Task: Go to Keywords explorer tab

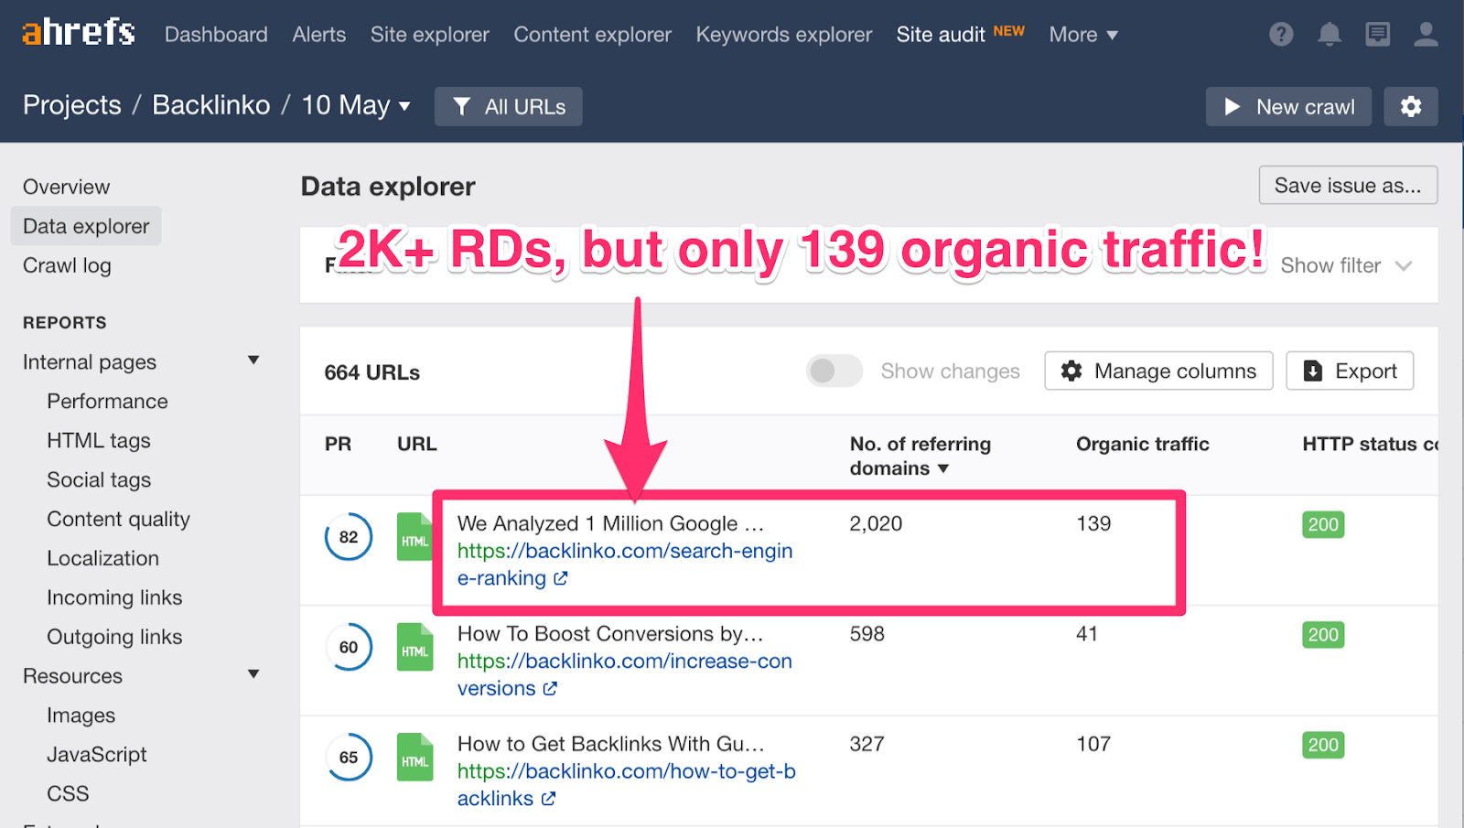Action: click(783, 35)
